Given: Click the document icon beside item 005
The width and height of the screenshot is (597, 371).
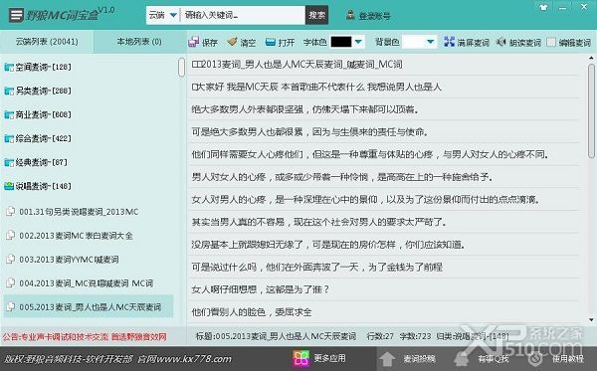Looking at the screenshot, I should coord(11,306).
